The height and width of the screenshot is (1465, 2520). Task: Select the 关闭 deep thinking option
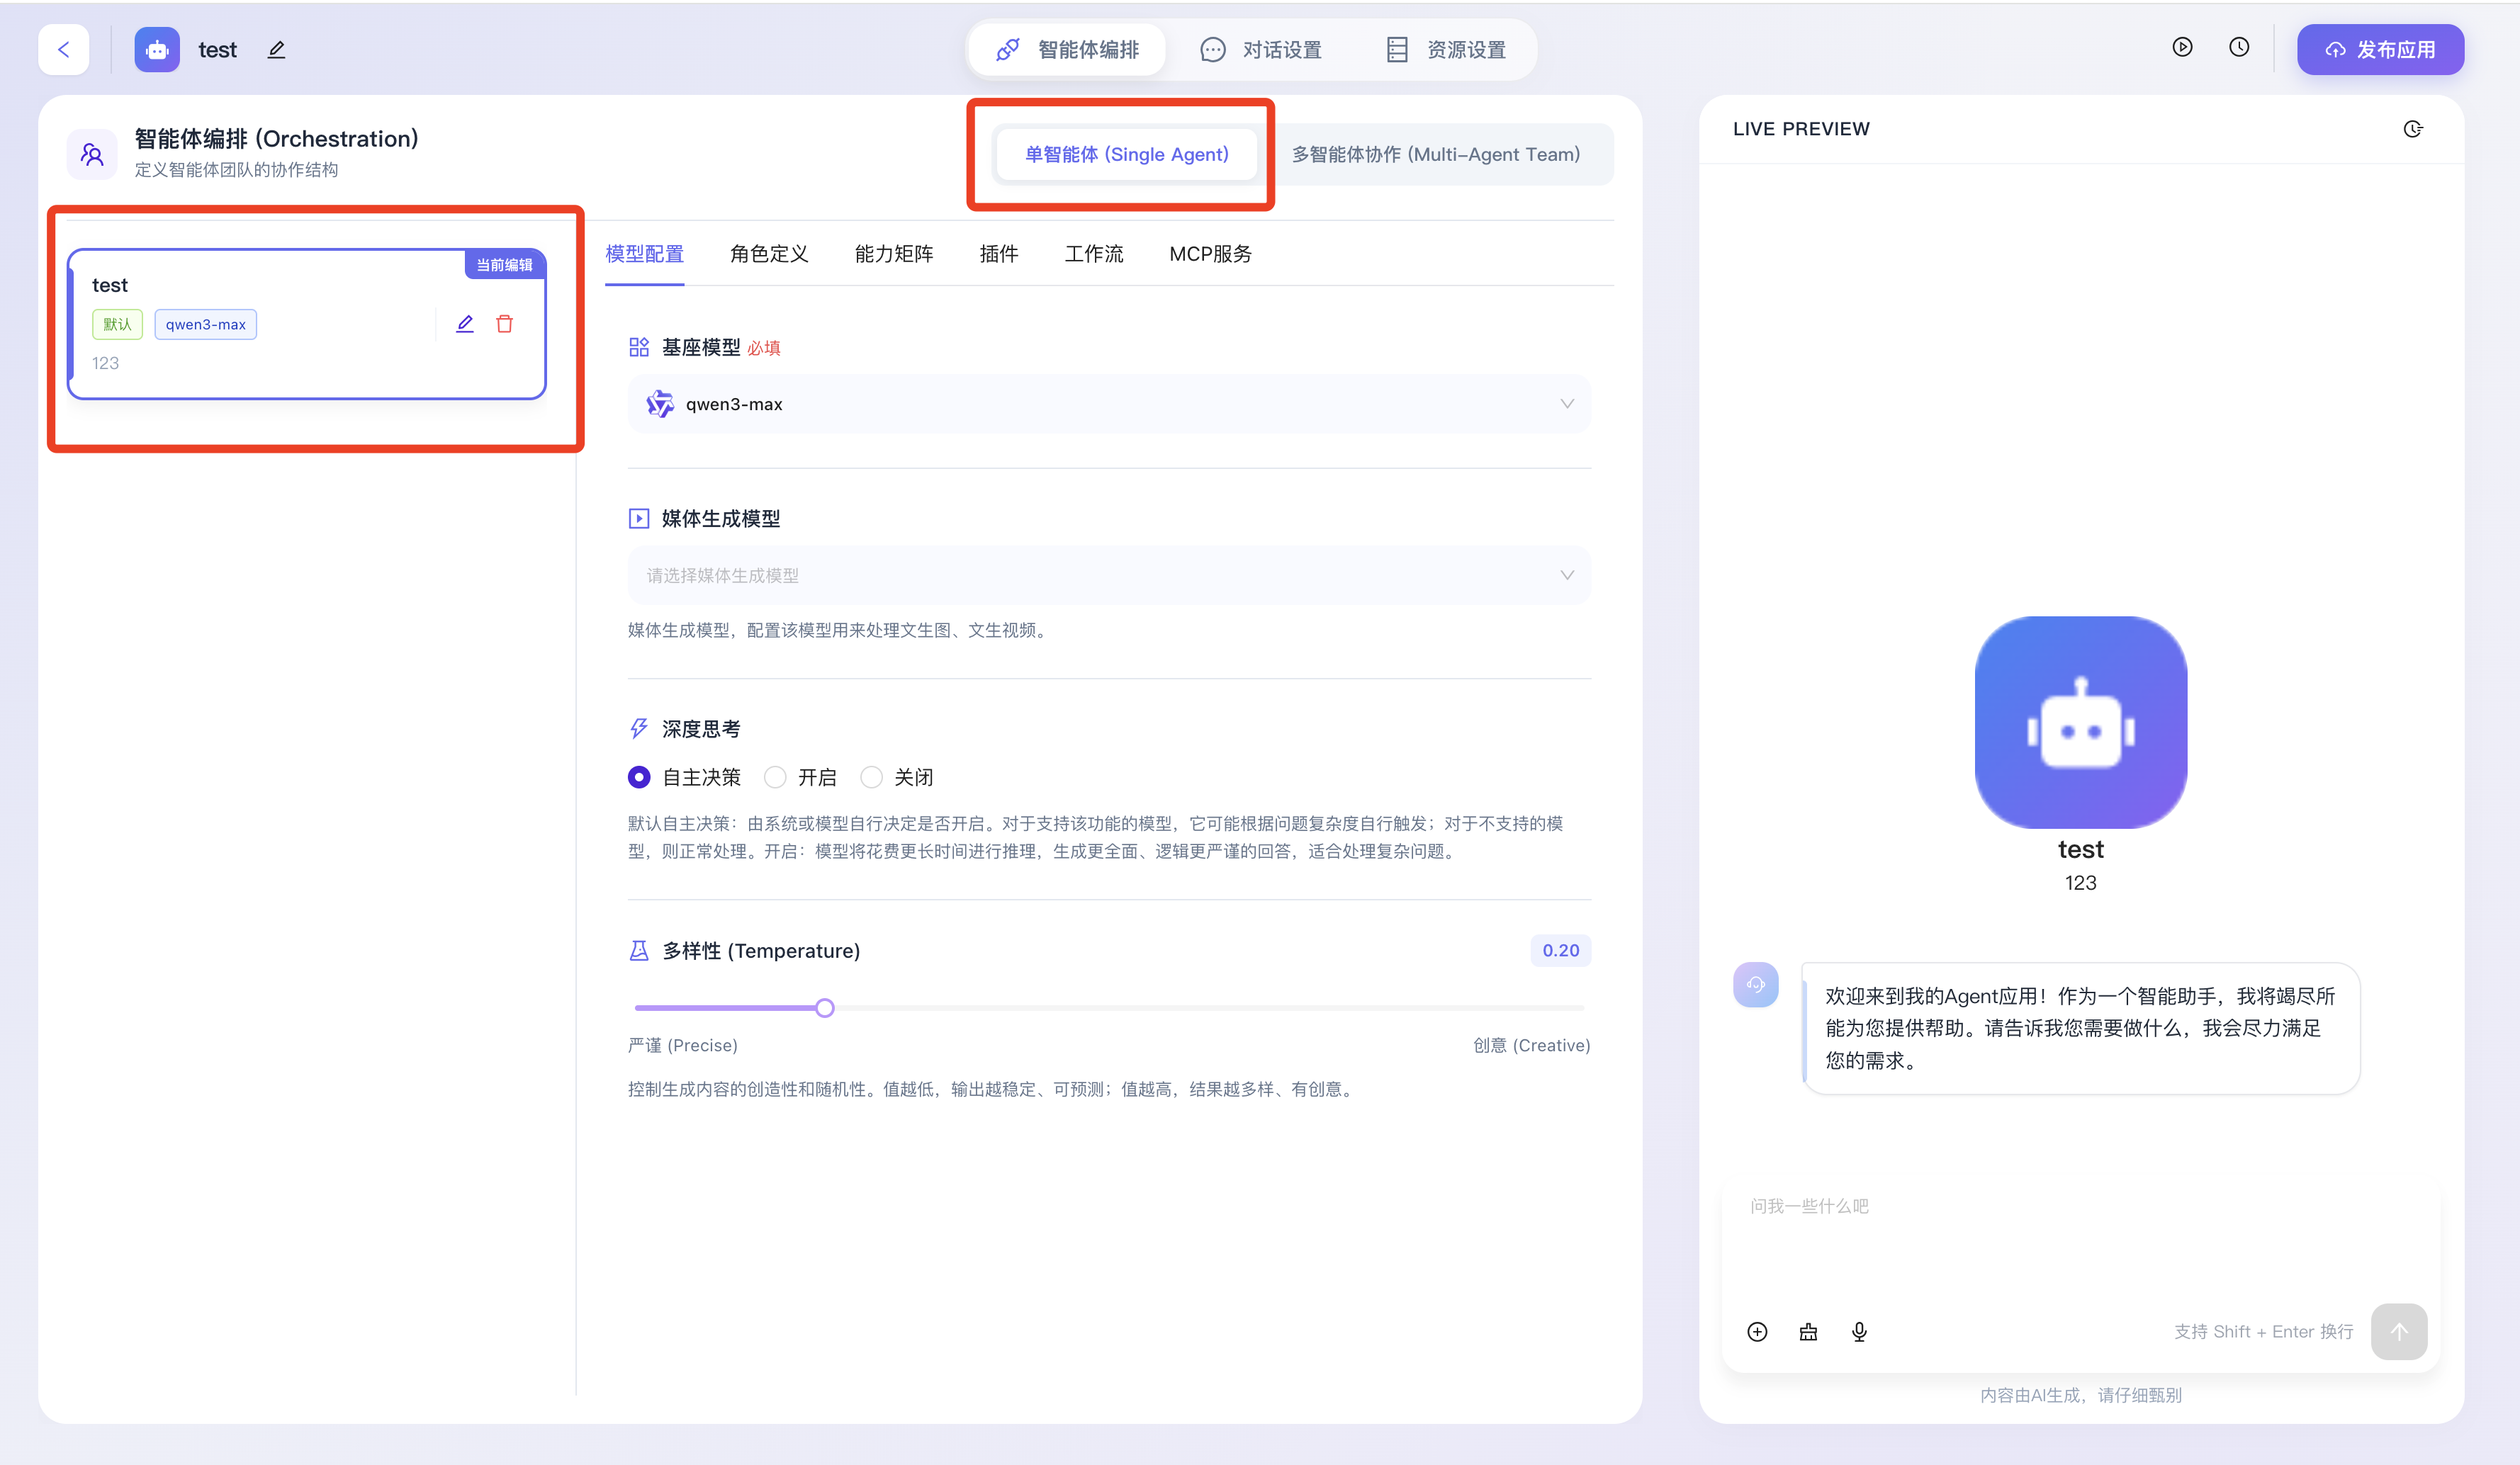[x=871, y=777]
